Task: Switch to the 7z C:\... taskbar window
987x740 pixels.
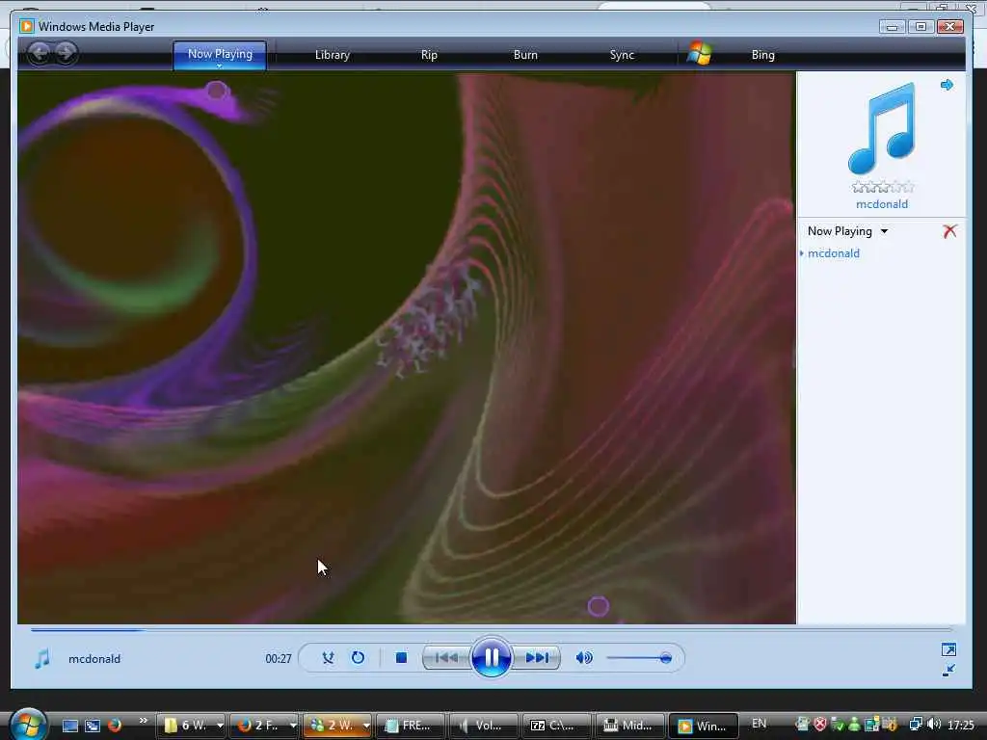Action: pyautogui.click(x=556, y=726)
